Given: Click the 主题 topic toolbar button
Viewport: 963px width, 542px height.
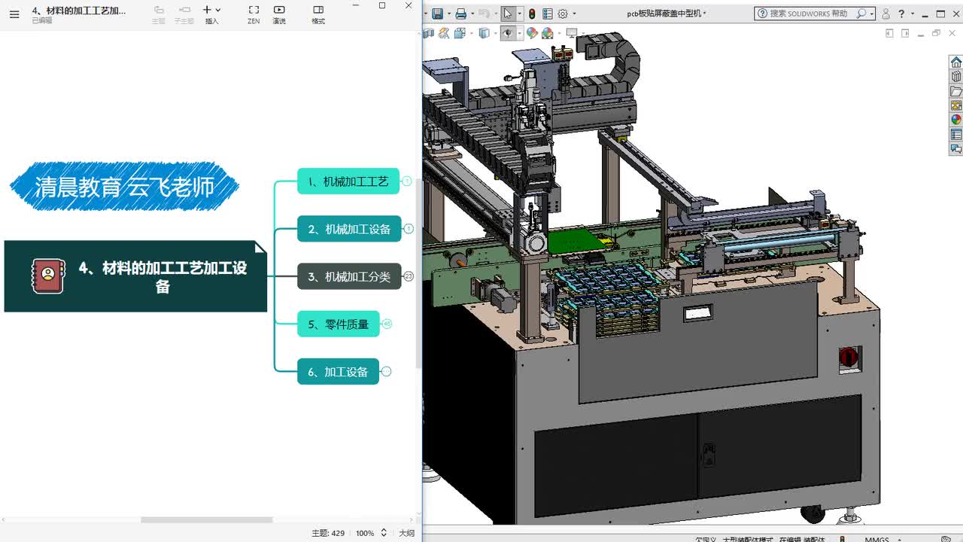Looking at the screenshot, I should [159, 14].
